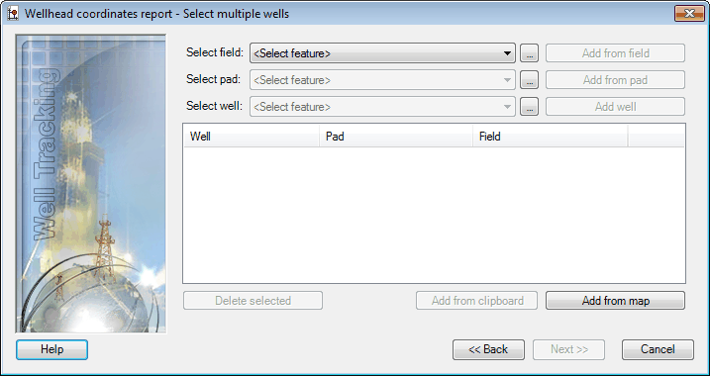Click the Add well button
This screenshot has width=710, height=376.
click(x=615, y=107)
